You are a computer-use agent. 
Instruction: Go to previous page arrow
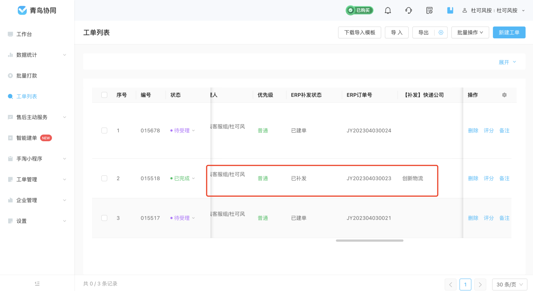tap(451, 284)
